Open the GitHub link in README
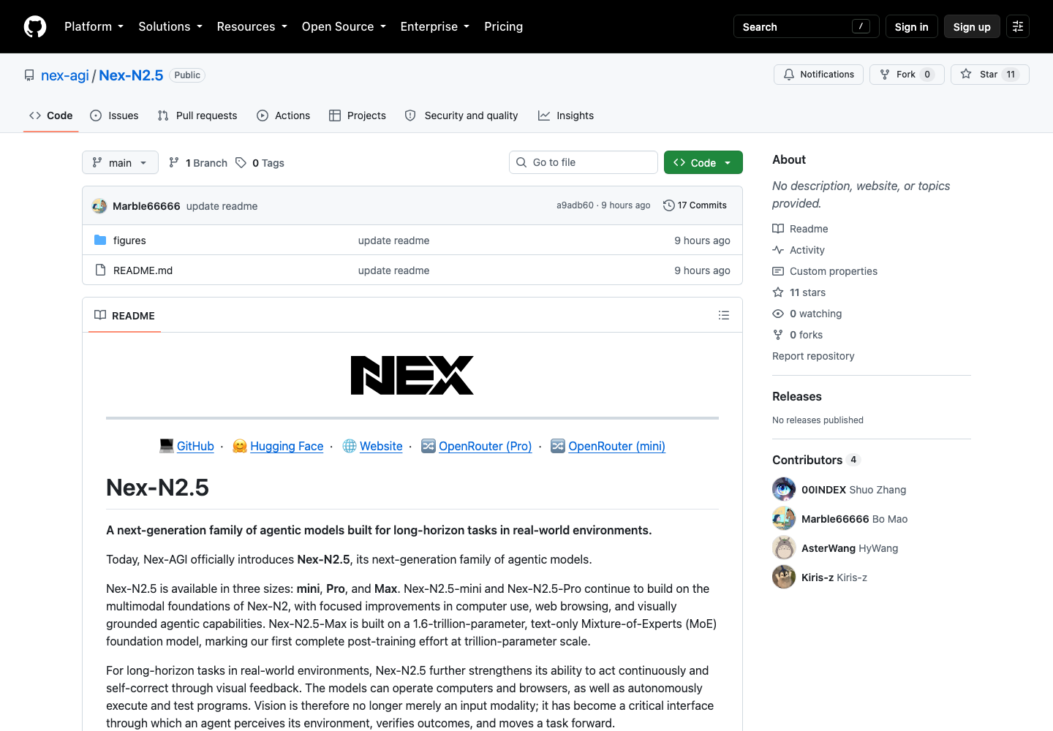Screen dimensions: 1053x731 pos(195,446)
